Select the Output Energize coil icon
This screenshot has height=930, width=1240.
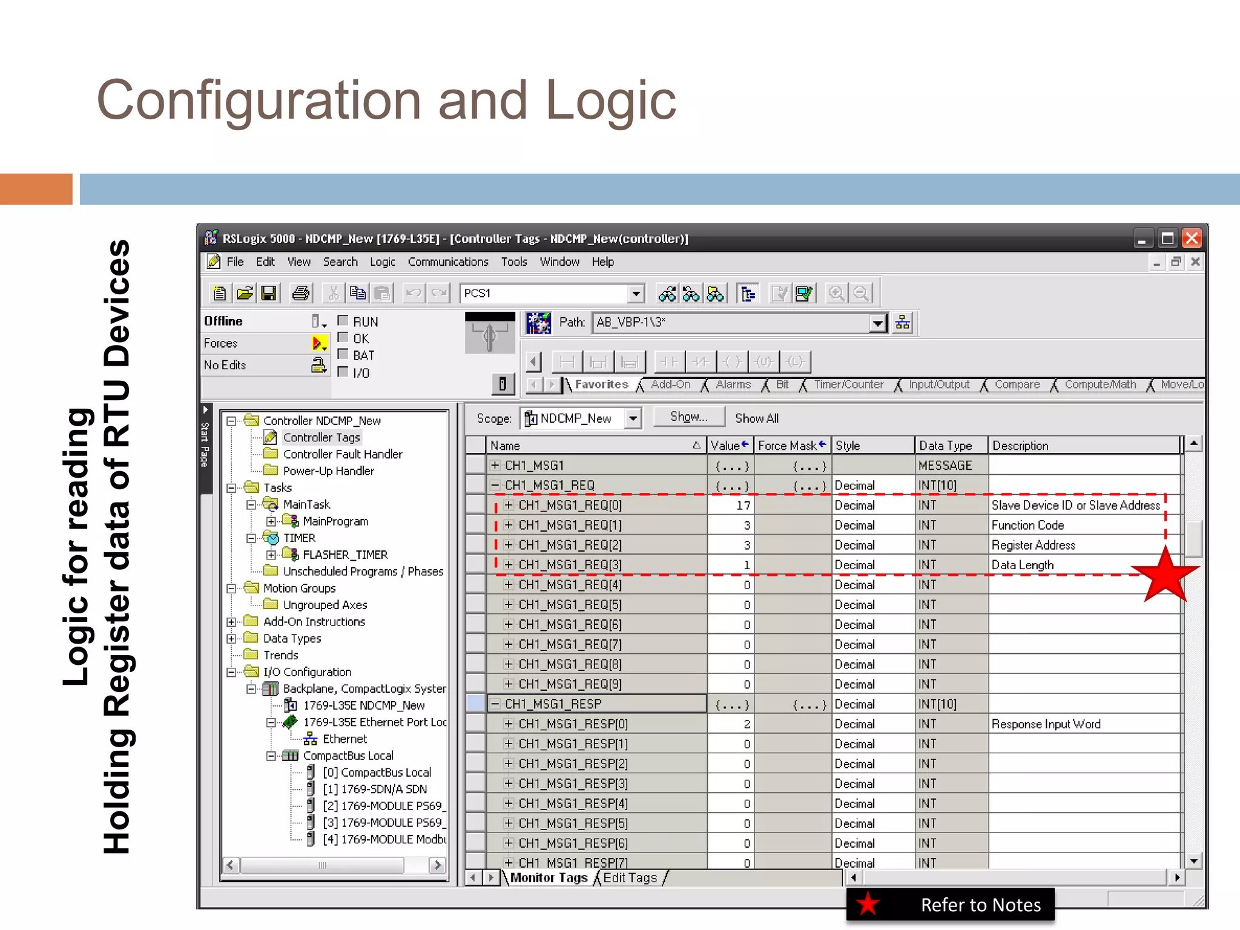point(732,362)
